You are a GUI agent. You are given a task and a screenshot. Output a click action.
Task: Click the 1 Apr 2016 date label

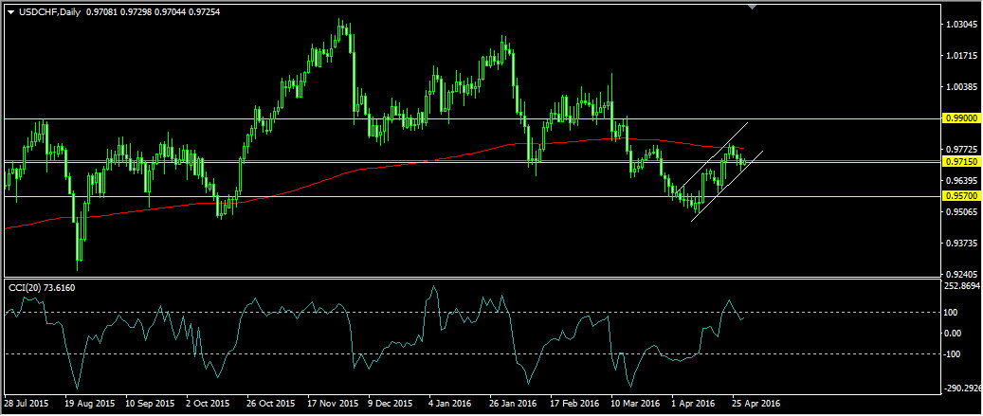point(695,404)
